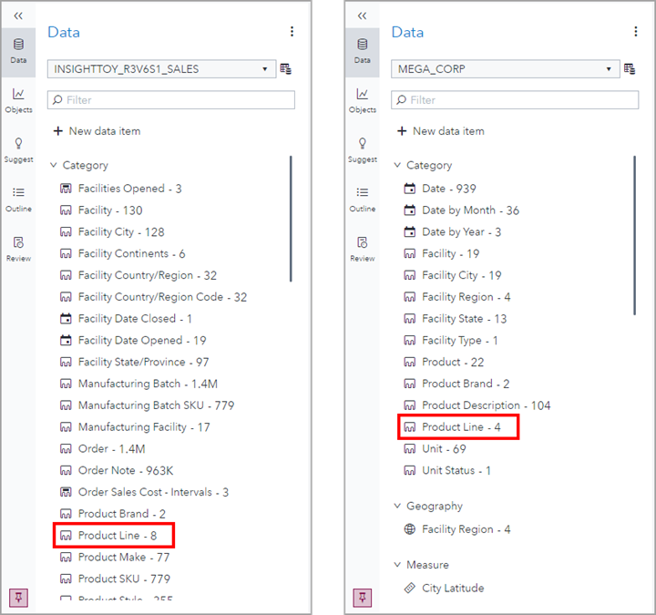Collapse the Geography section

click(397, 506)
